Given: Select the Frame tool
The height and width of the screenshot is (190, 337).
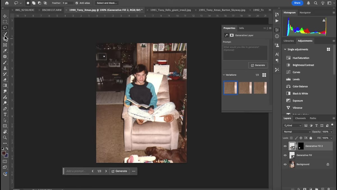Looking at the screenshot, I should (5, 45).
